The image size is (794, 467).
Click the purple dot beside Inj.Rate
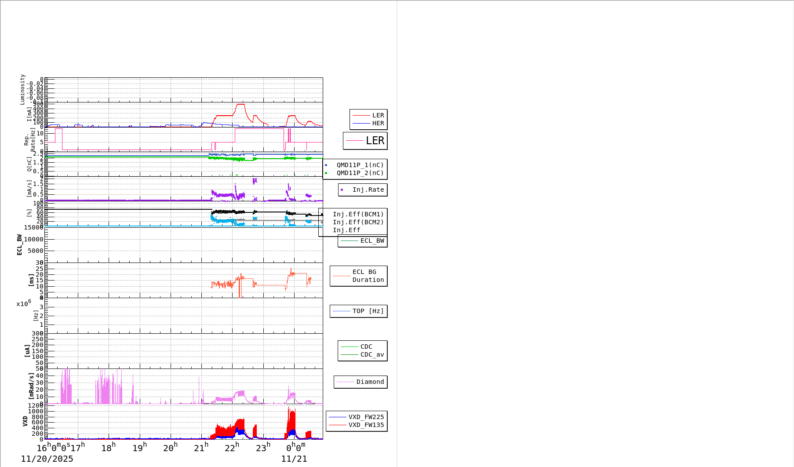tap(342, 190)
